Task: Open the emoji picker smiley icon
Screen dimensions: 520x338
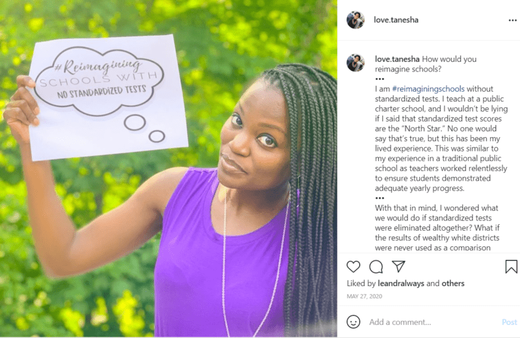Action: (x=353, y=322)
